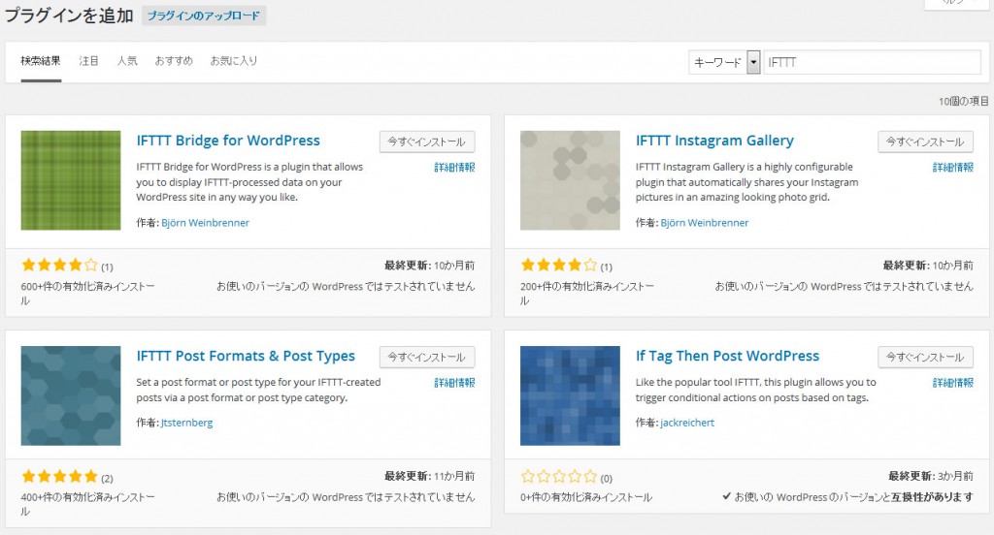
Task: Open author Björn Weinbrenner under Instagram Gallery
Action: tap(705, 223)
